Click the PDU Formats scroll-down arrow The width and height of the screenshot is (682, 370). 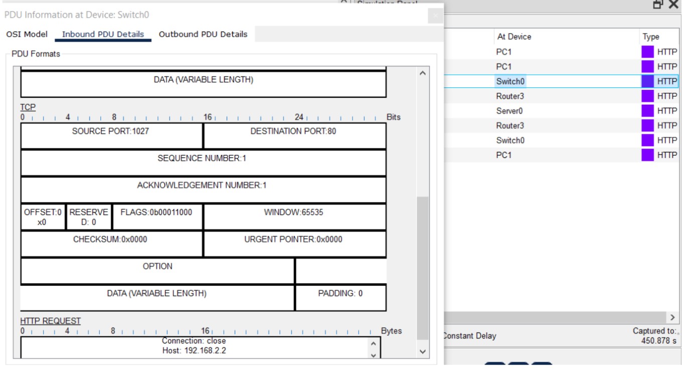click(x=422, y=351)
